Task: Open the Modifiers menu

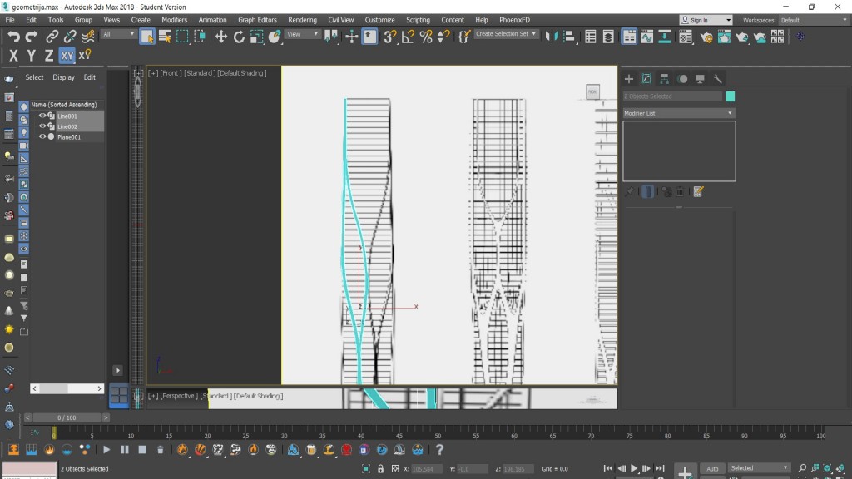Action: point(174,20)
